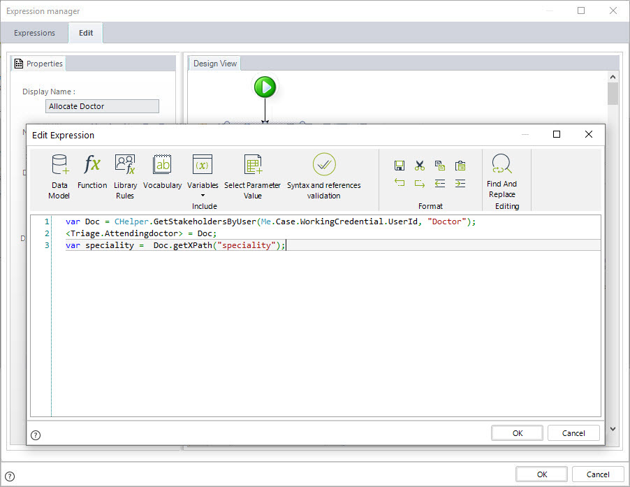Click the Properties panel icon

click(19, 64)
